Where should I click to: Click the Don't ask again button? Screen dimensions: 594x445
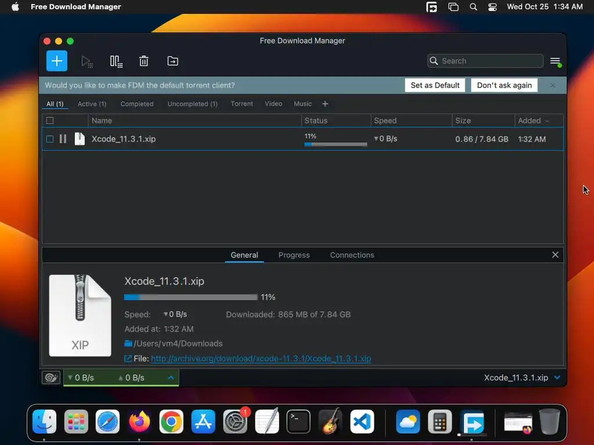pyautogui.click(x=504, y=85)
